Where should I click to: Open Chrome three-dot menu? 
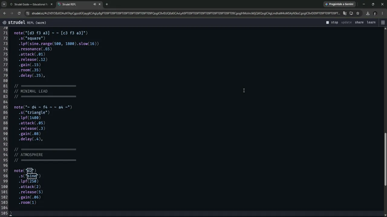(x=382, y=13)
